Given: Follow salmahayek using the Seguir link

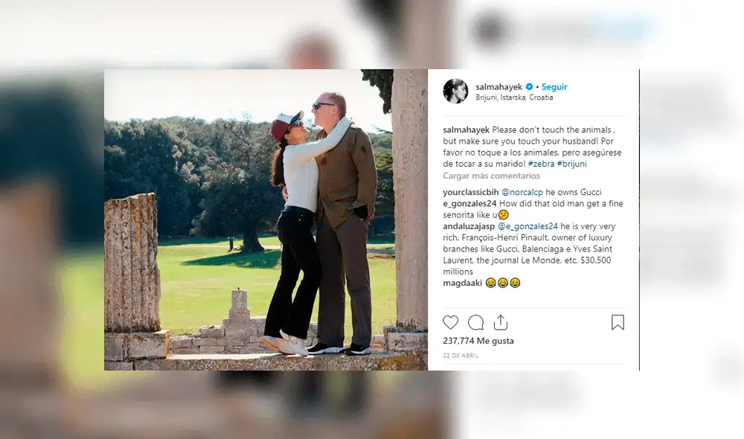Looking at the screenshot, I should [x=554, y=87].
